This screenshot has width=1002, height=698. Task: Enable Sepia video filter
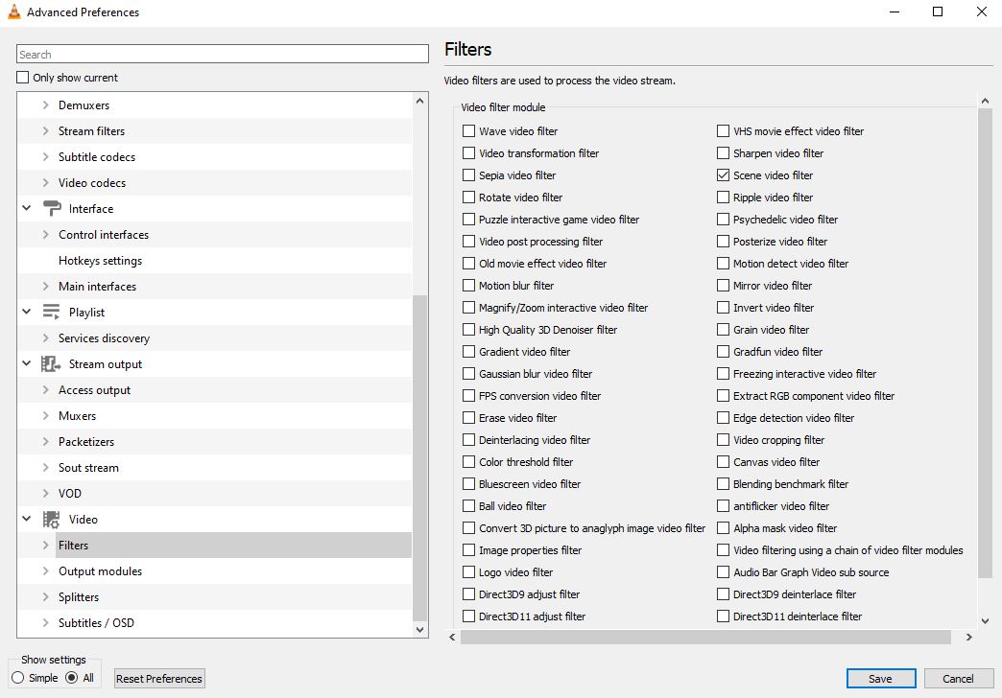[x=468, y=174]
